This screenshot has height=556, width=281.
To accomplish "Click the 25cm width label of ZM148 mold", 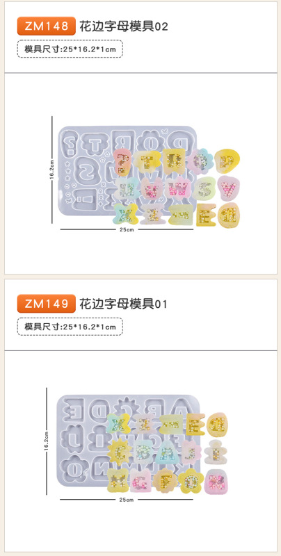I will [127, 229].
